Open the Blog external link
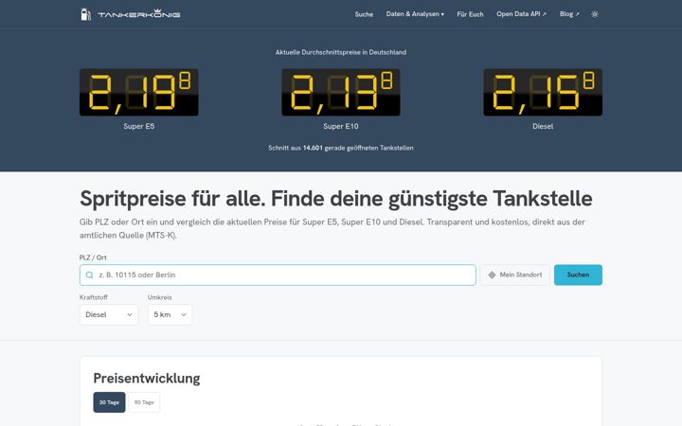Screen dimensions: 682x426 click(x=569, y=14)
